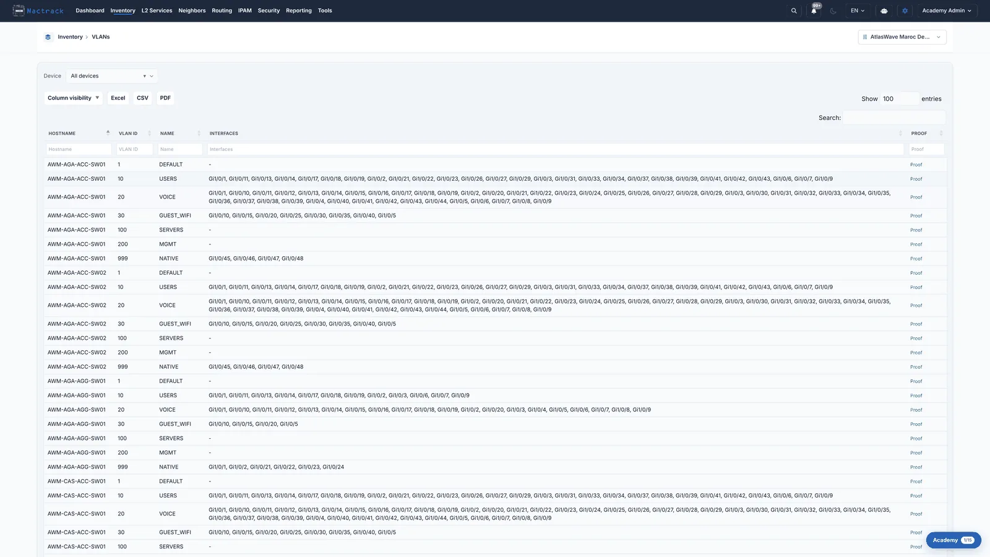Image resolution: width=990 pixels, height=557 pixels.
Task: Open Academy progress button
Action: coord(953,540)
